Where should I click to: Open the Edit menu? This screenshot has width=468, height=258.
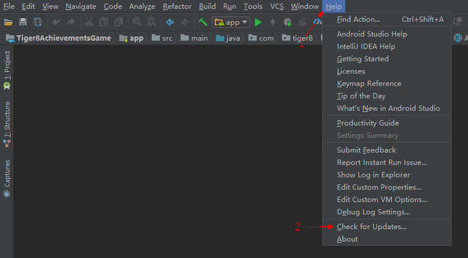coord(28,6)
